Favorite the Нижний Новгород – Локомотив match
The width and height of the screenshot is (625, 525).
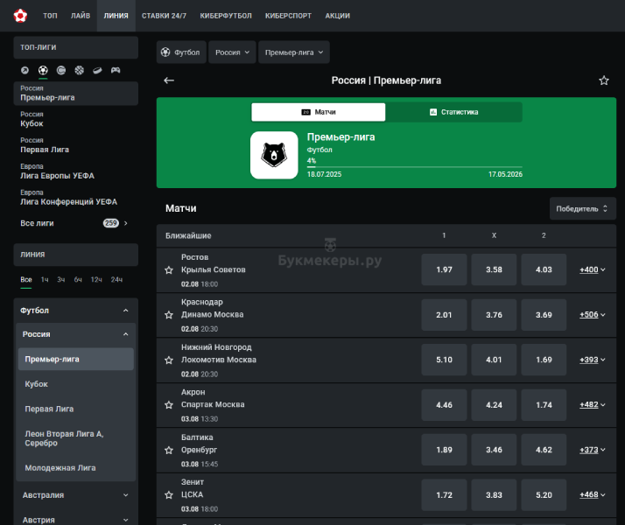pyautogui.click(x=169, y=360)
